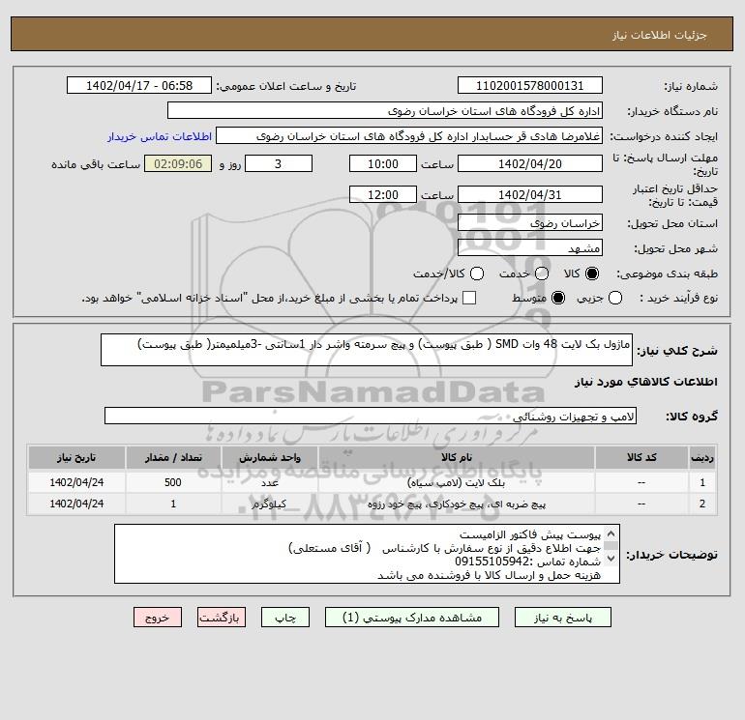Click the need date in row 2

[76, 504]
